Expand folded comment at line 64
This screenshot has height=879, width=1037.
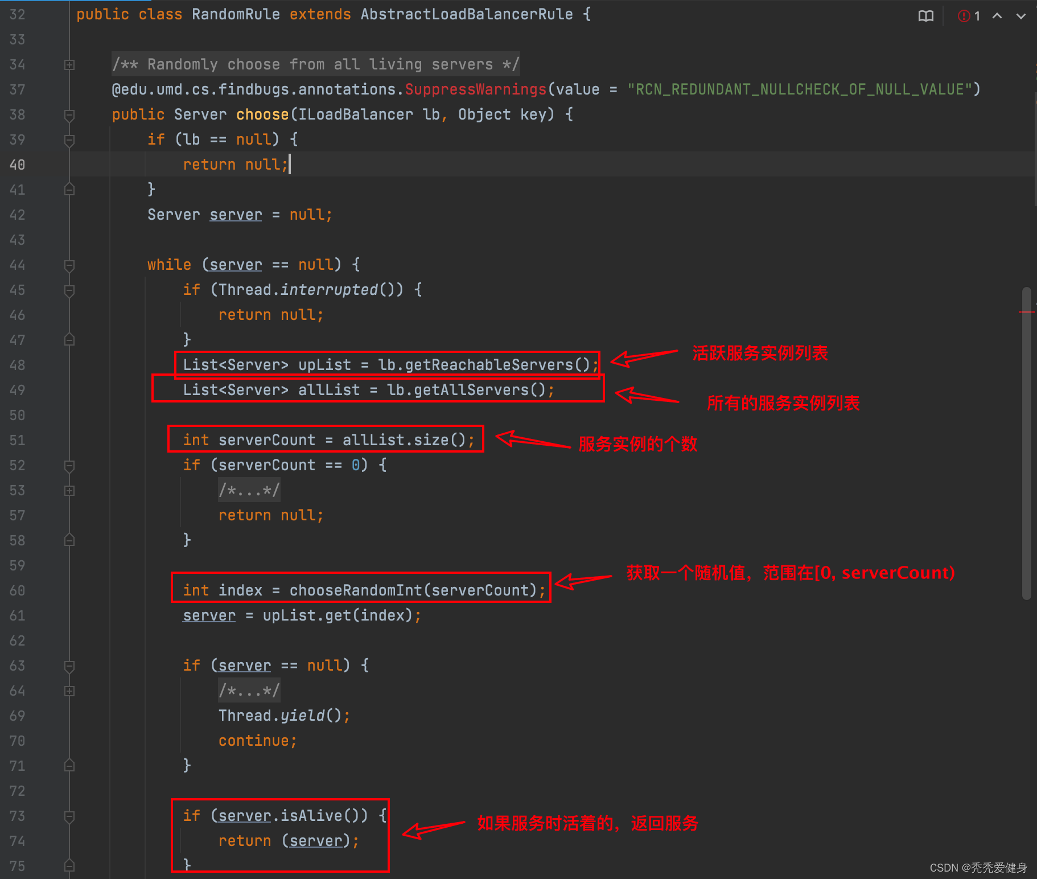coord(69,691)
